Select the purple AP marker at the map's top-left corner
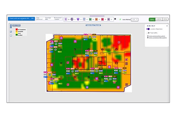 pyautogui.click(x=61, y=38)
